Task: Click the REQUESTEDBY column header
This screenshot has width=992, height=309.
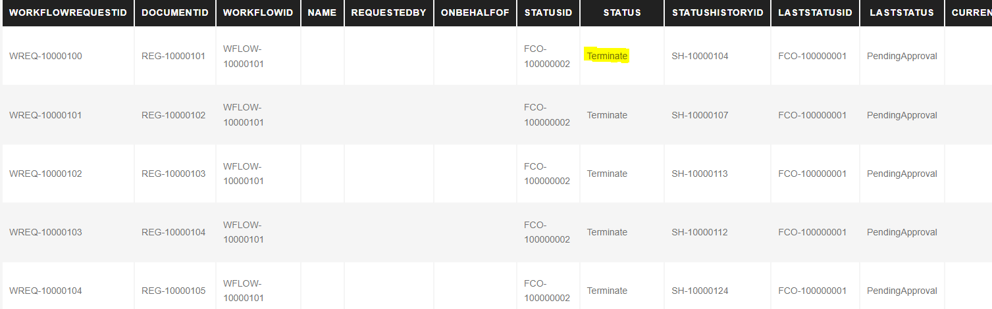Action: 388,13
